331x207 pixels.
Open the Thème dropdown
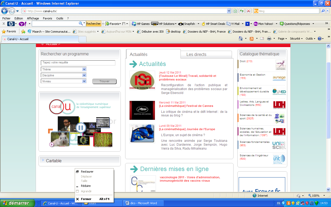84,69
